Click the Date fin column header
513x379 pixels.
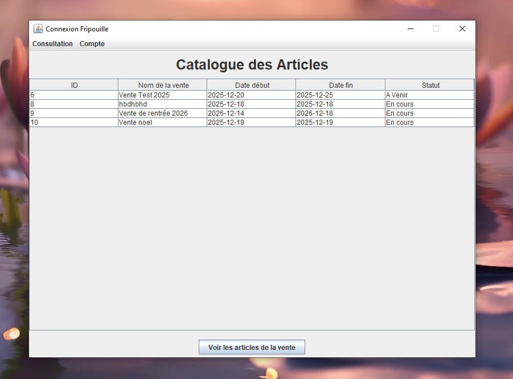(x=340, y=85)
